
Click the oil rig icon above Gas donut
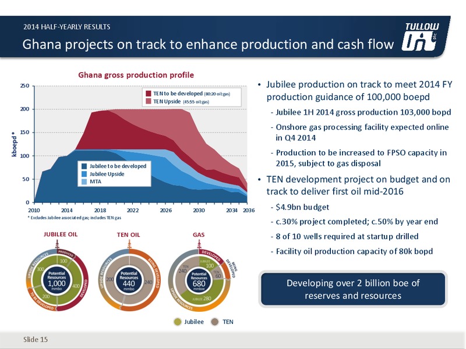(199, 245)
